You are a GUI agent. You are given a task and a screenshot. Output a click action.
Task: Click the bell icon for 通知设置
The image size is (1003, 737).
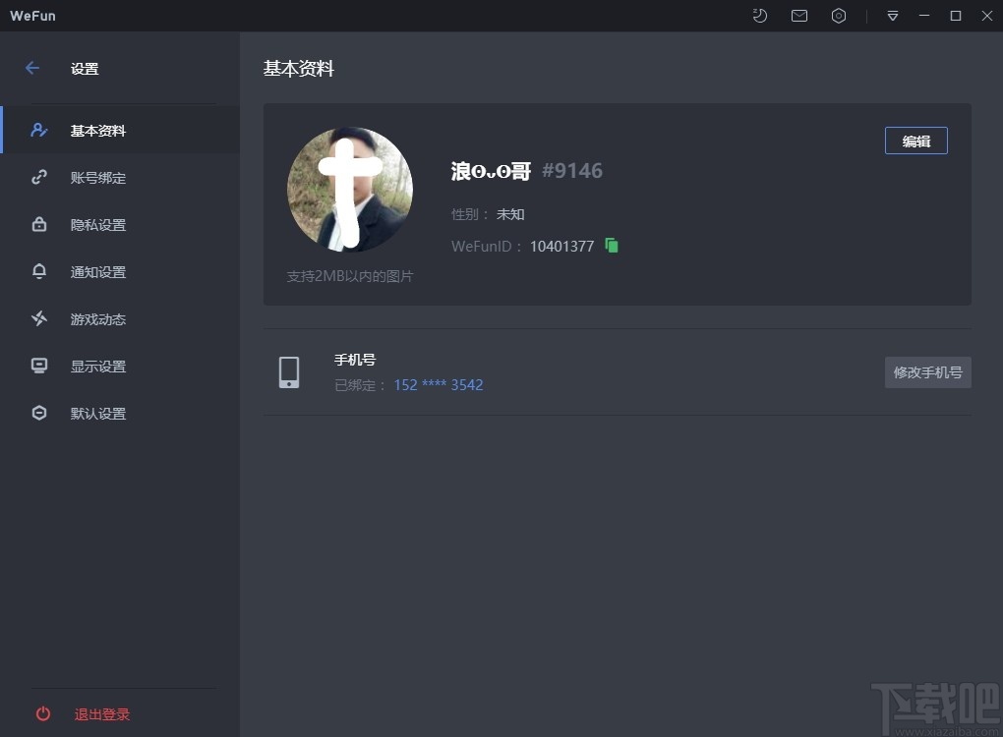[x=39, y=271]
